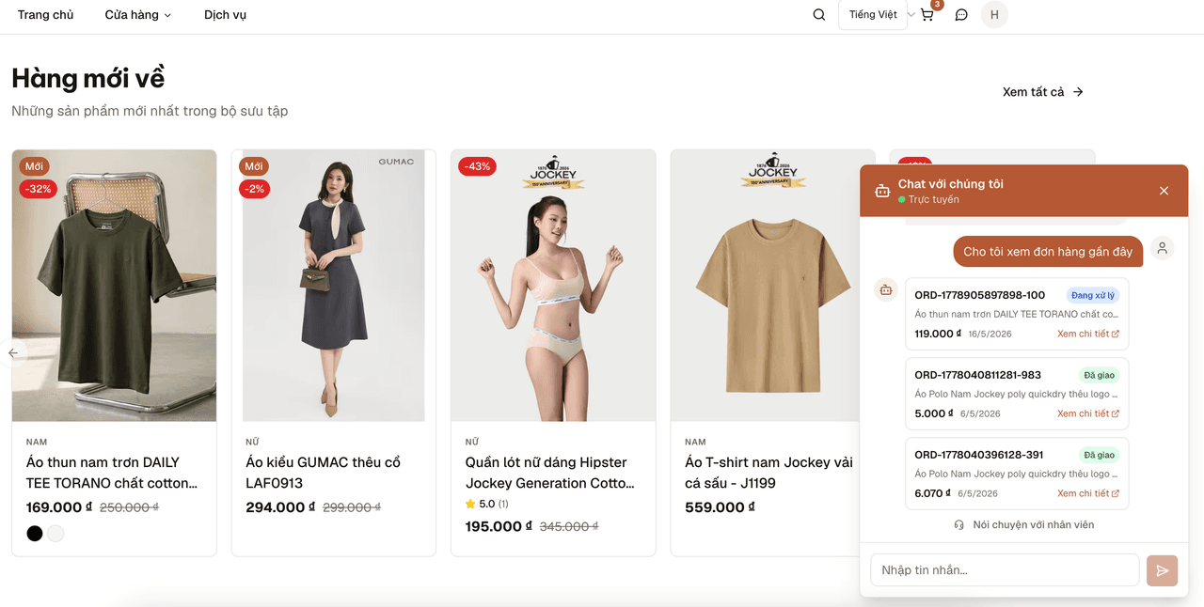Click the cart badge showing 3
Screen dimensions: 1204x607
pyautogui.click(x=937, y=5)
